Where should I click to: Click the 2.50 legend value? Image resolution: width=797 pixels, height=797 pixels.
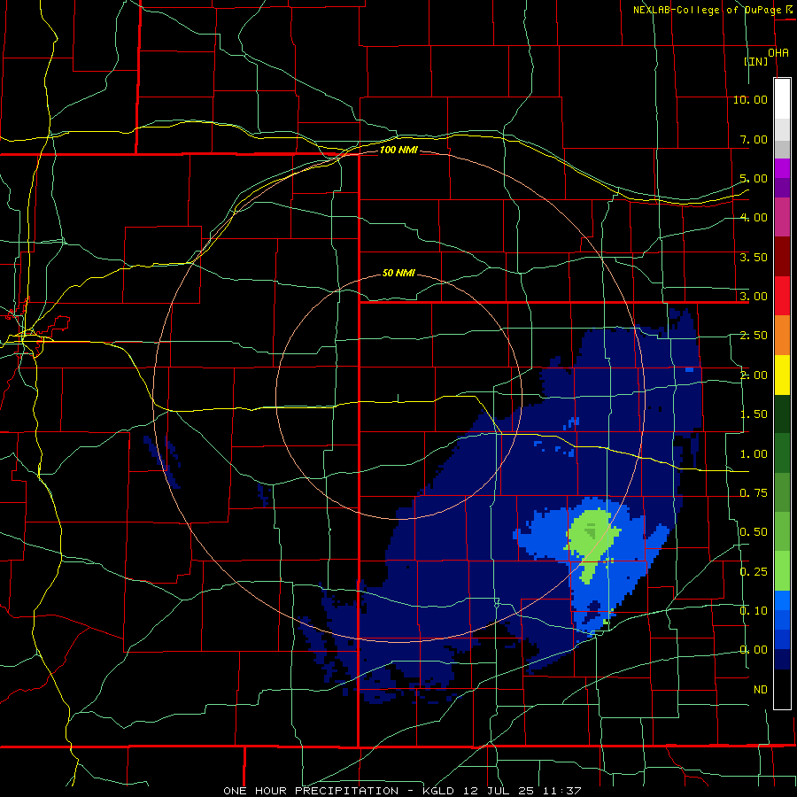(754, 336)
